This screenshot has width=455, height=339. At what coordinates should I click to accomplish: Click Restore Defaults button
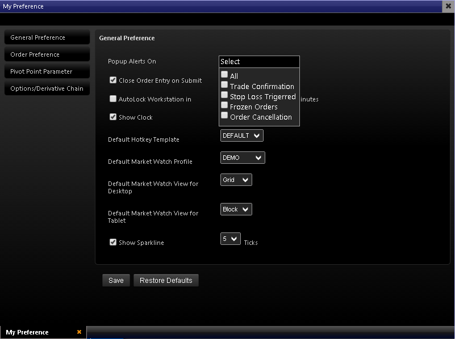coord(166,281)
